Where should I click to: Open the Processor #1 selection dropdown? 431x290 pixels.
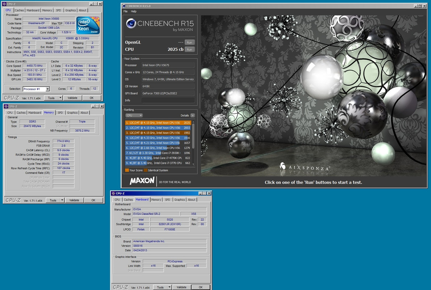coord(47,89)
